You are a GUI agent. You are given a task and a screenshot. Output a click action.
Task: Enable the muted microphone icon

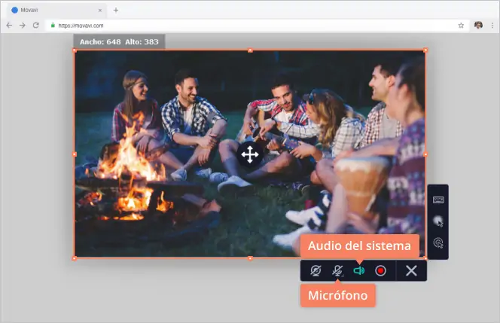(x=337, y=271)
